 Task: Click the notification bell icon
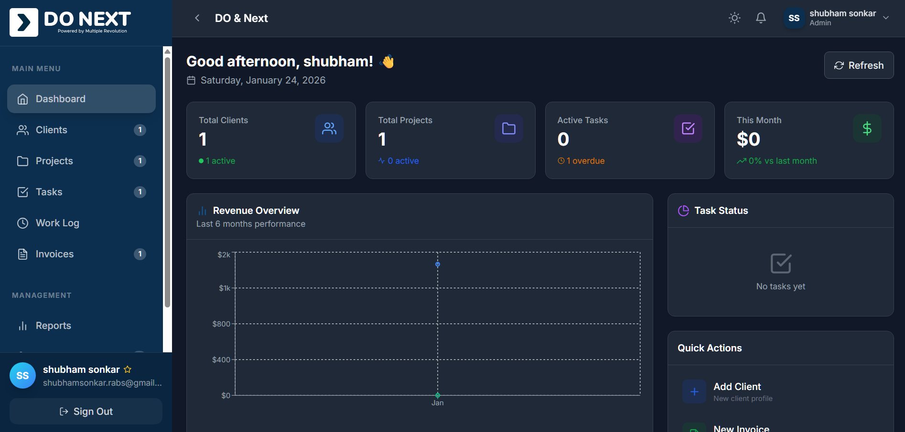click(761, 18)
